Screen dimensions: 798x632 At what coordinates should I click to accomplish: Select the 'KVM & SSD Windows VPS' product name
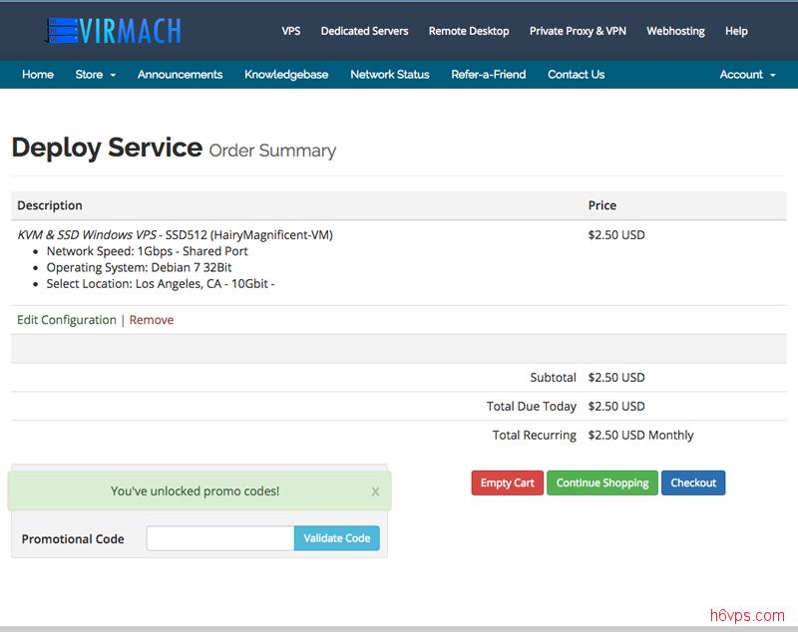[87, 235]
